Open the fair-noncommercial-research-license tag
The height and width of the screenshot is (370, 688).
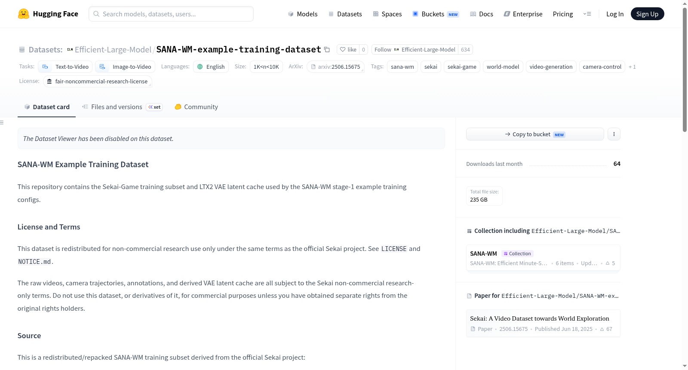98,81
